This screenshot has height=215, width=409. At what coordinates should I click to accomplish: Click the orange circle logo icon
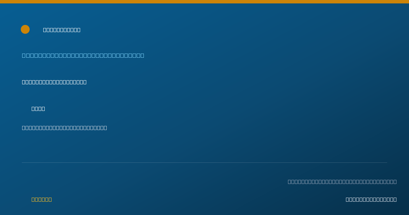(25, 29)
